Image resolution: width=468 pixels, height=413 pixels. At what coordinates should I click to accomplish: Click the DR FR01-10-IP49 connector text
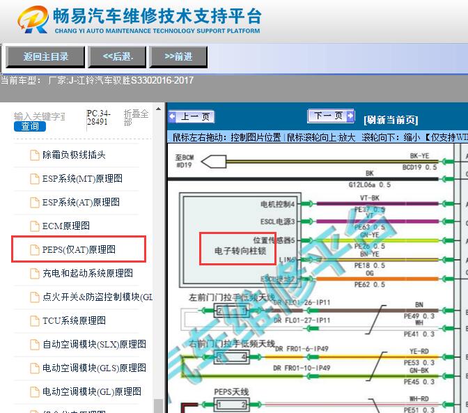[x=302, y=368]
